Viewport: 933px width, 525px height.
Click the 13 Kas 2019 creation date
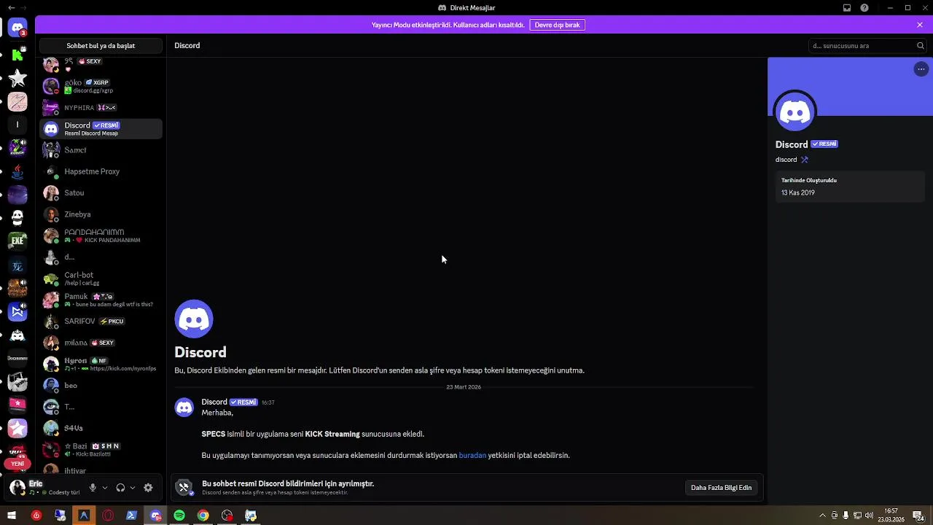[x=798, y=193]
